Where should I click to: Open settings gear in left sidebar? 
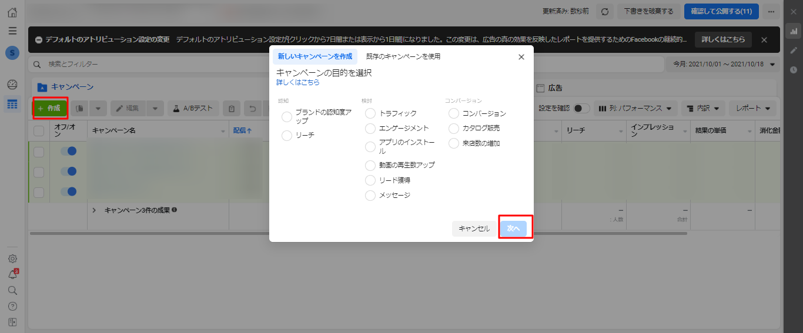click(x=12, y=258)
